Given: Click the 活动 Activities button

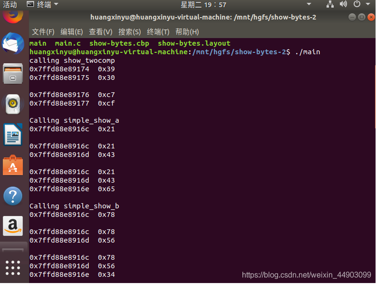Looking at the screenshot, I should click(10, 5).
